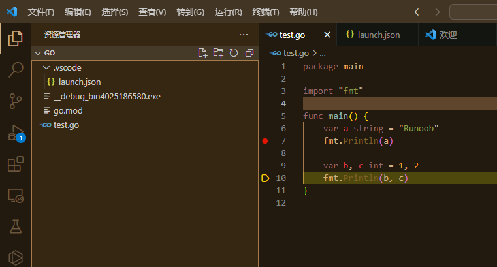The image size is (497, 267).
Task: Open explorer more actions ellipsis
Action: (244, 35)
